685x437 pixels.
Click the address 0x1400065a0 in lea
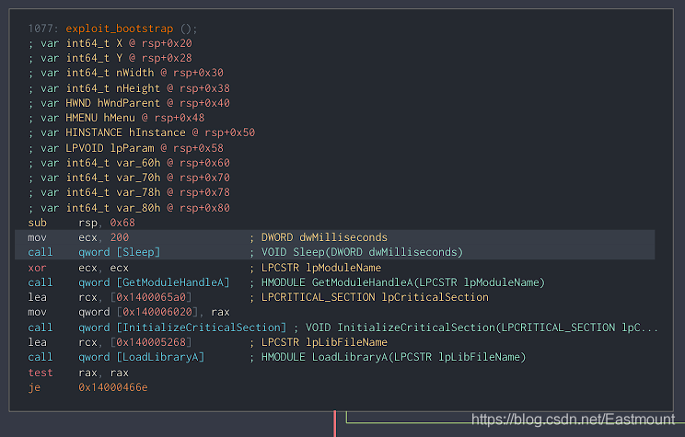[151, 297]
